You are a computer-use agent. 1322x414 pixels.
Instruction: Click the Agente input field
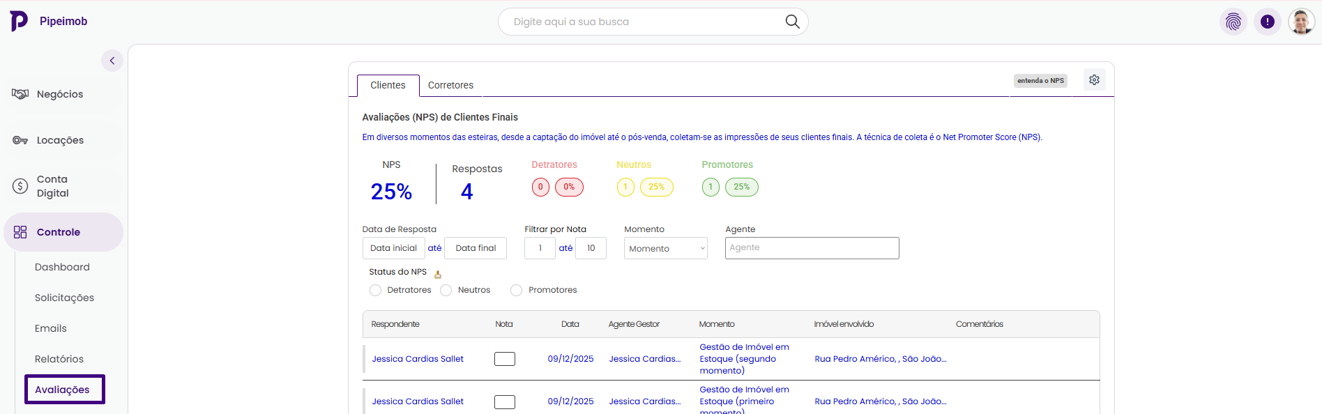click(x=812, y=248)
